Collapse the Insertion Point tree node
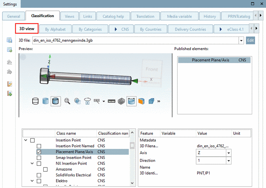This screenshot has height=188, width=266. (x=26, y=140)
